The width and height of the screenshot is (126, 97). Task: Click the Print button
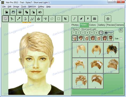(109, 33)
